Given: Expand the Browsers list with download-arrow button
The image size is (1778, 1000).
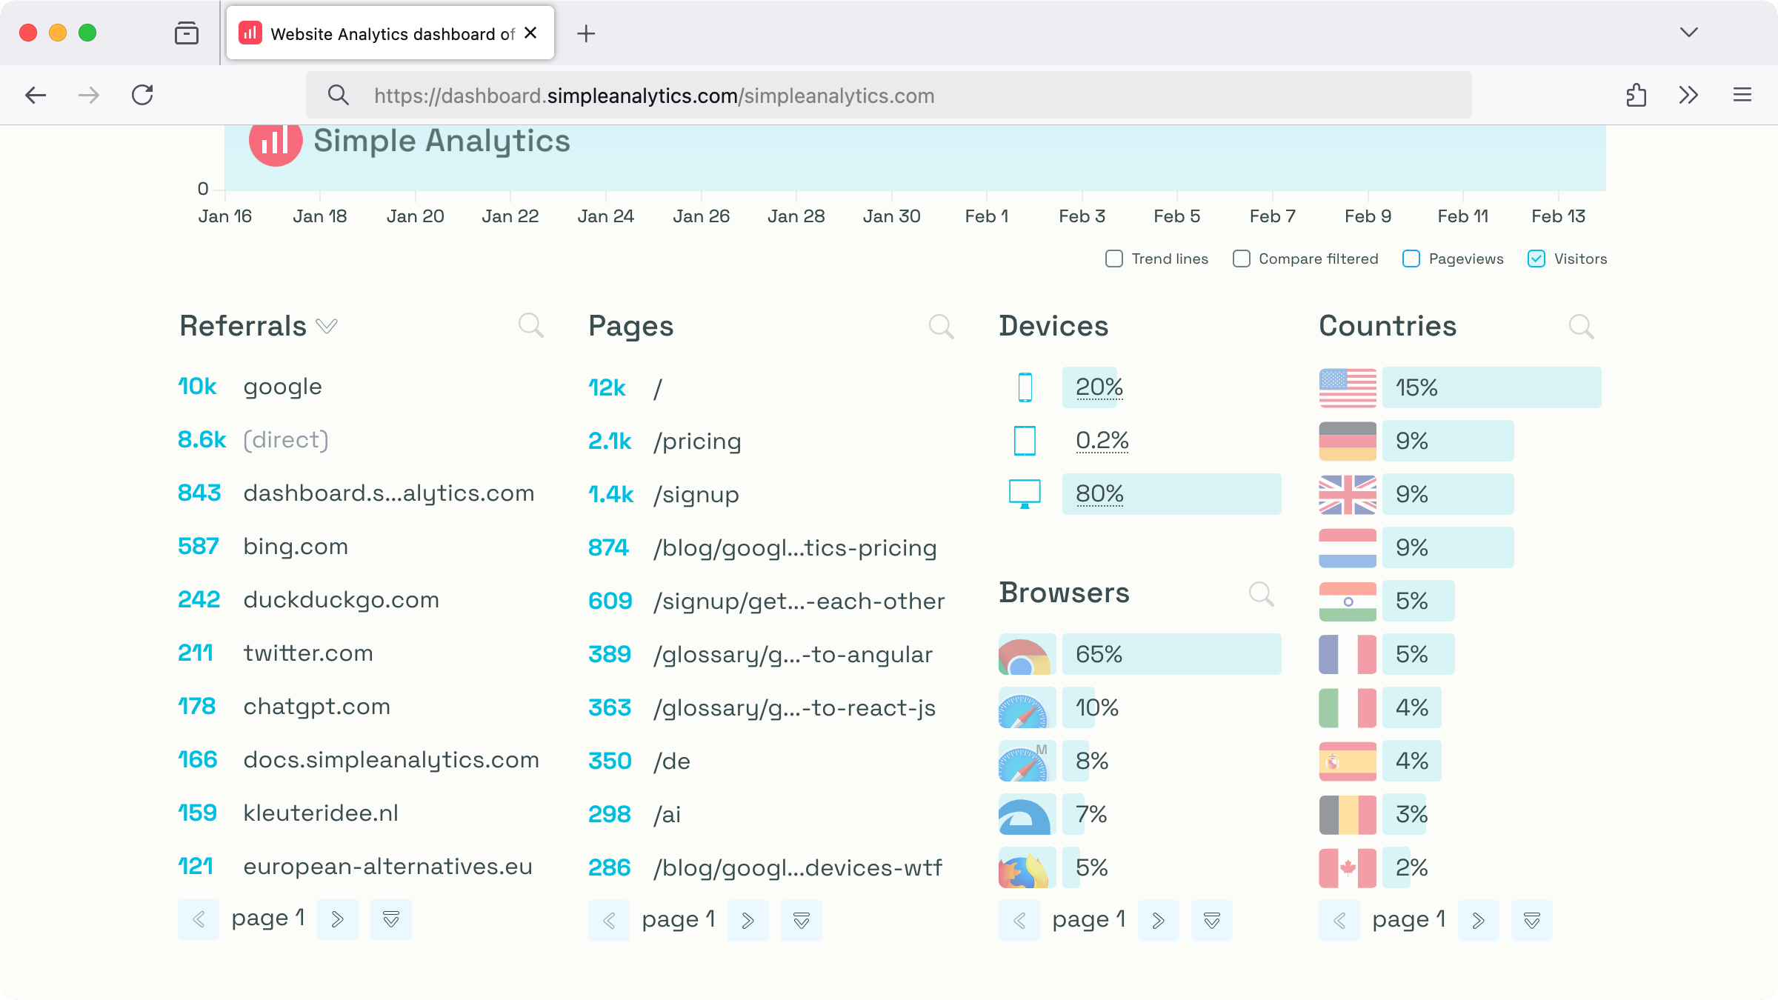Looking at the screenshot, I should 1212,921.
